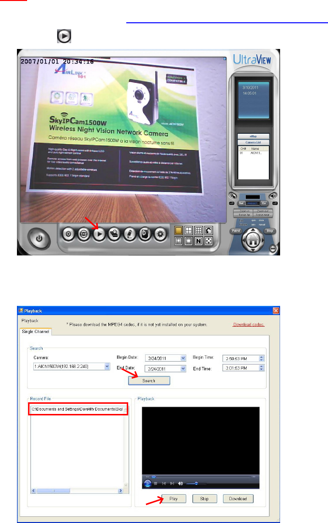Click the Download button

(238, 499)
